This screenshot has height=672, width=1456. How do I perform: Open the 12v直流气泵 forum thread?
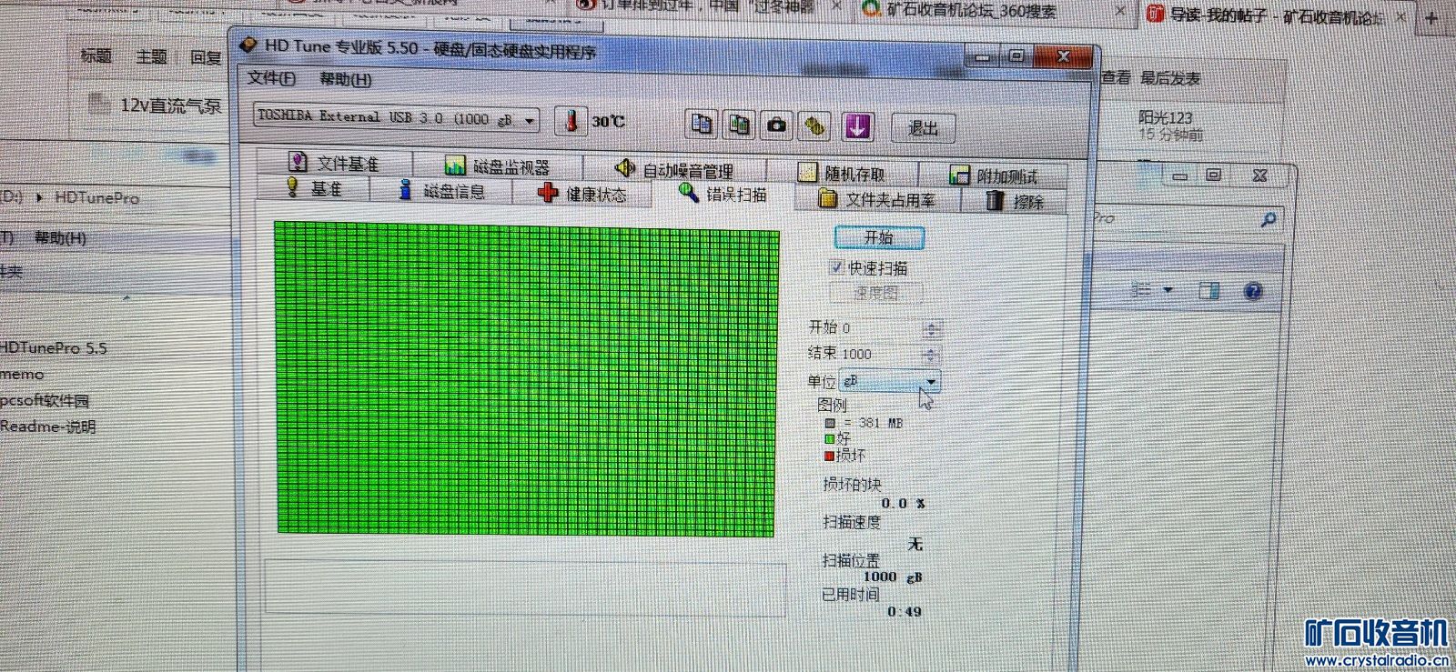pyautogui.click(x=170, y=105)
